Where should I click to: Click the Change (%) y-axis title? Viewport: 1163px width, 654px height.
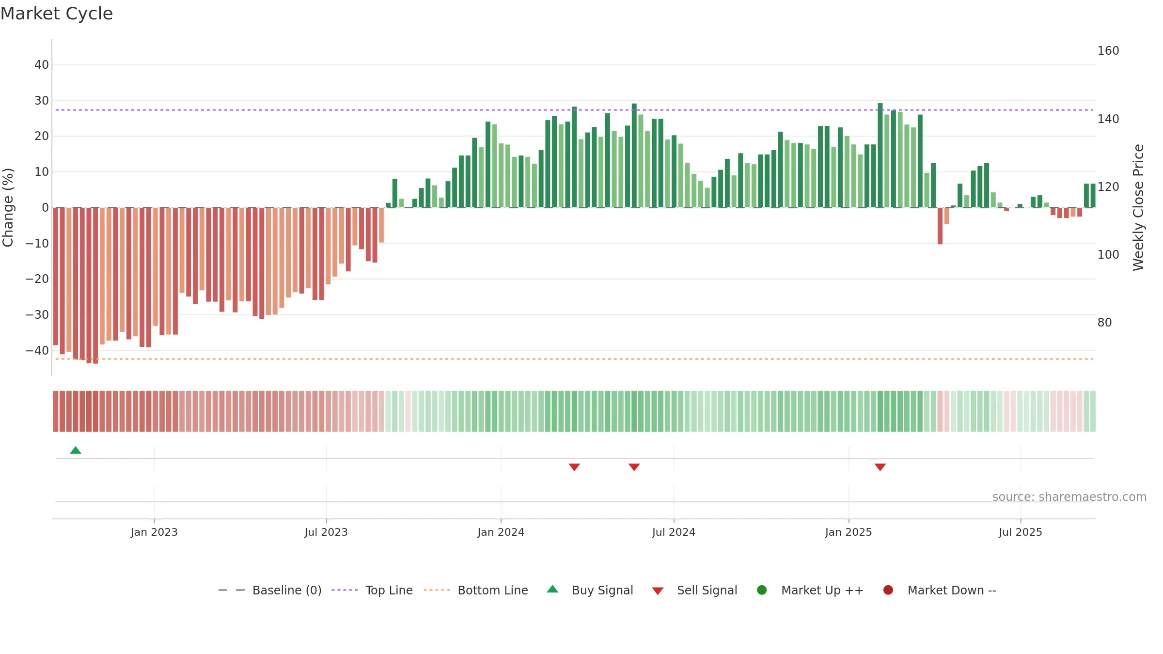tap(8, 207)
